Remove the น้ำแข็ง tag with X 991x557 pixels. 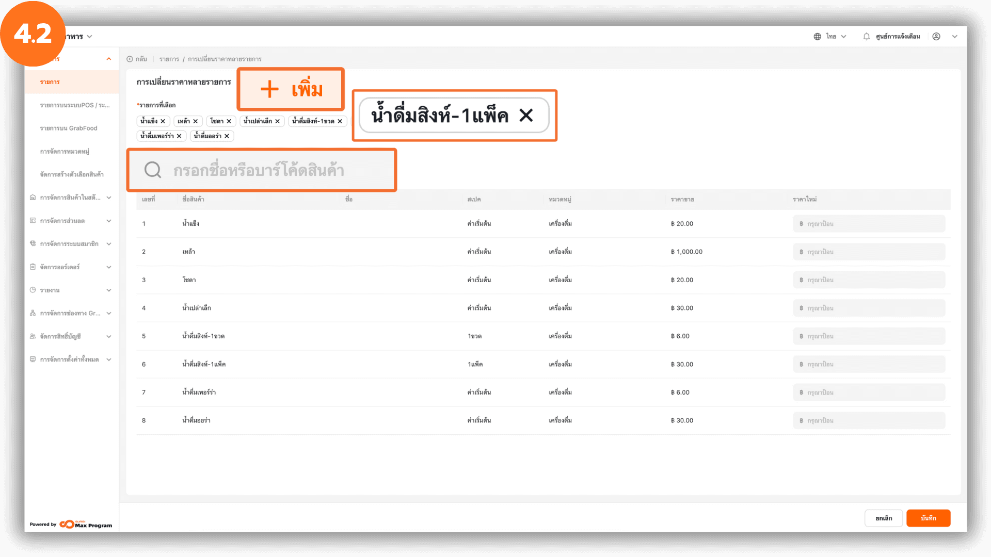pos(163,121)
